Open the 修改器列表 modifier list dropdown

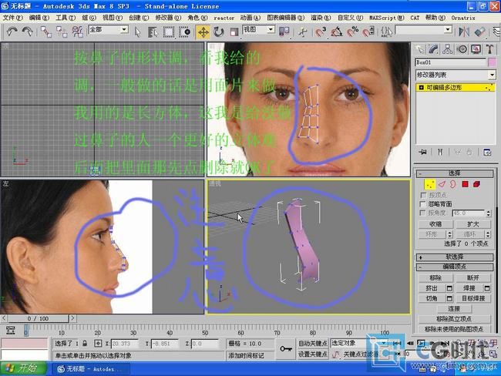456,75
